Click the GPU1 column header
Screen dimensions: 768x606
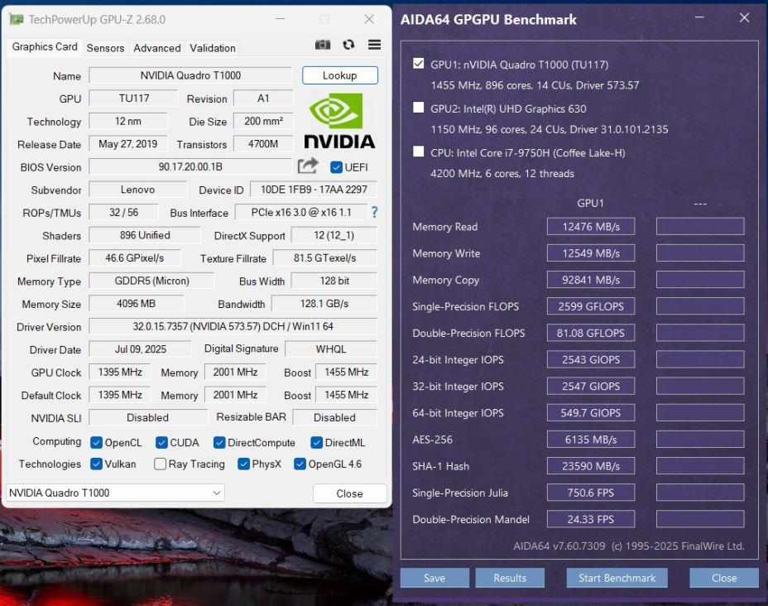click(590, 203)
